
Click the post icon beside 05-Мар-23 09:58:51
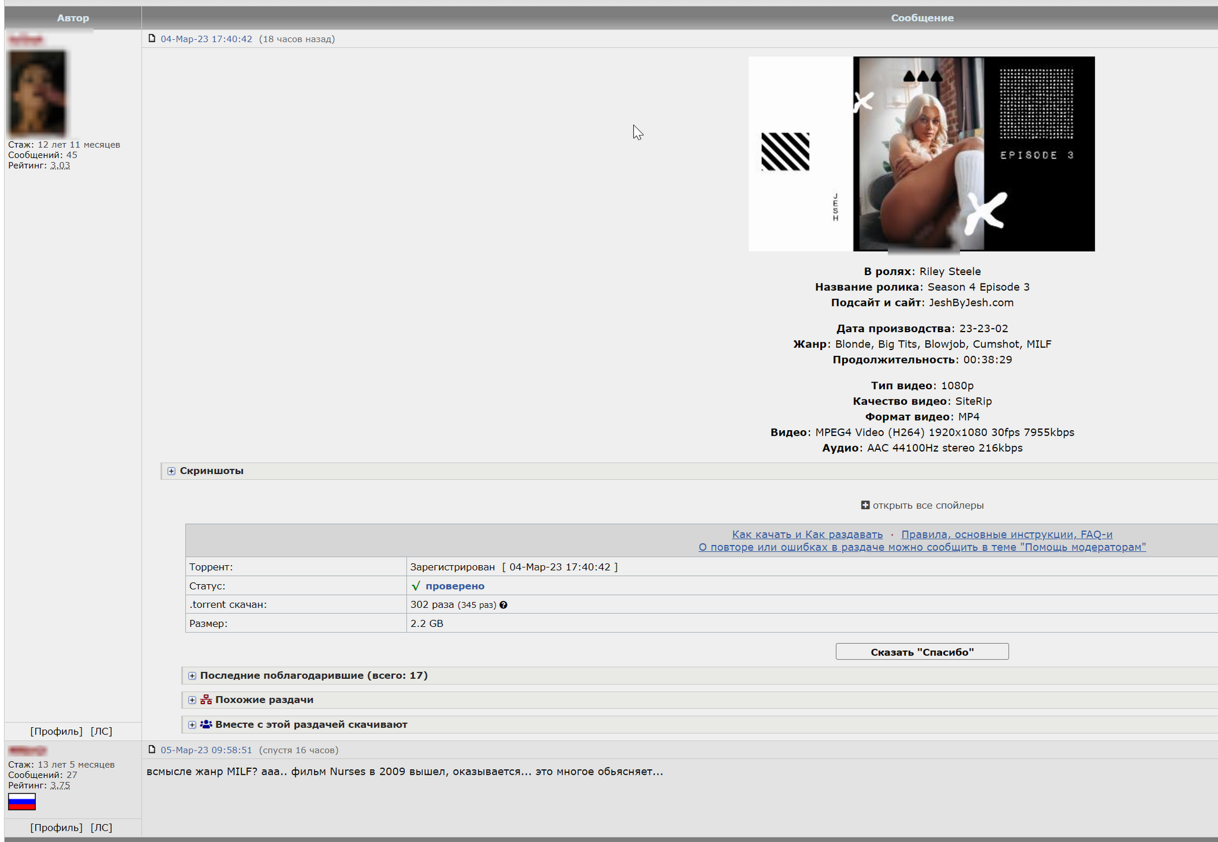point(152,750)
